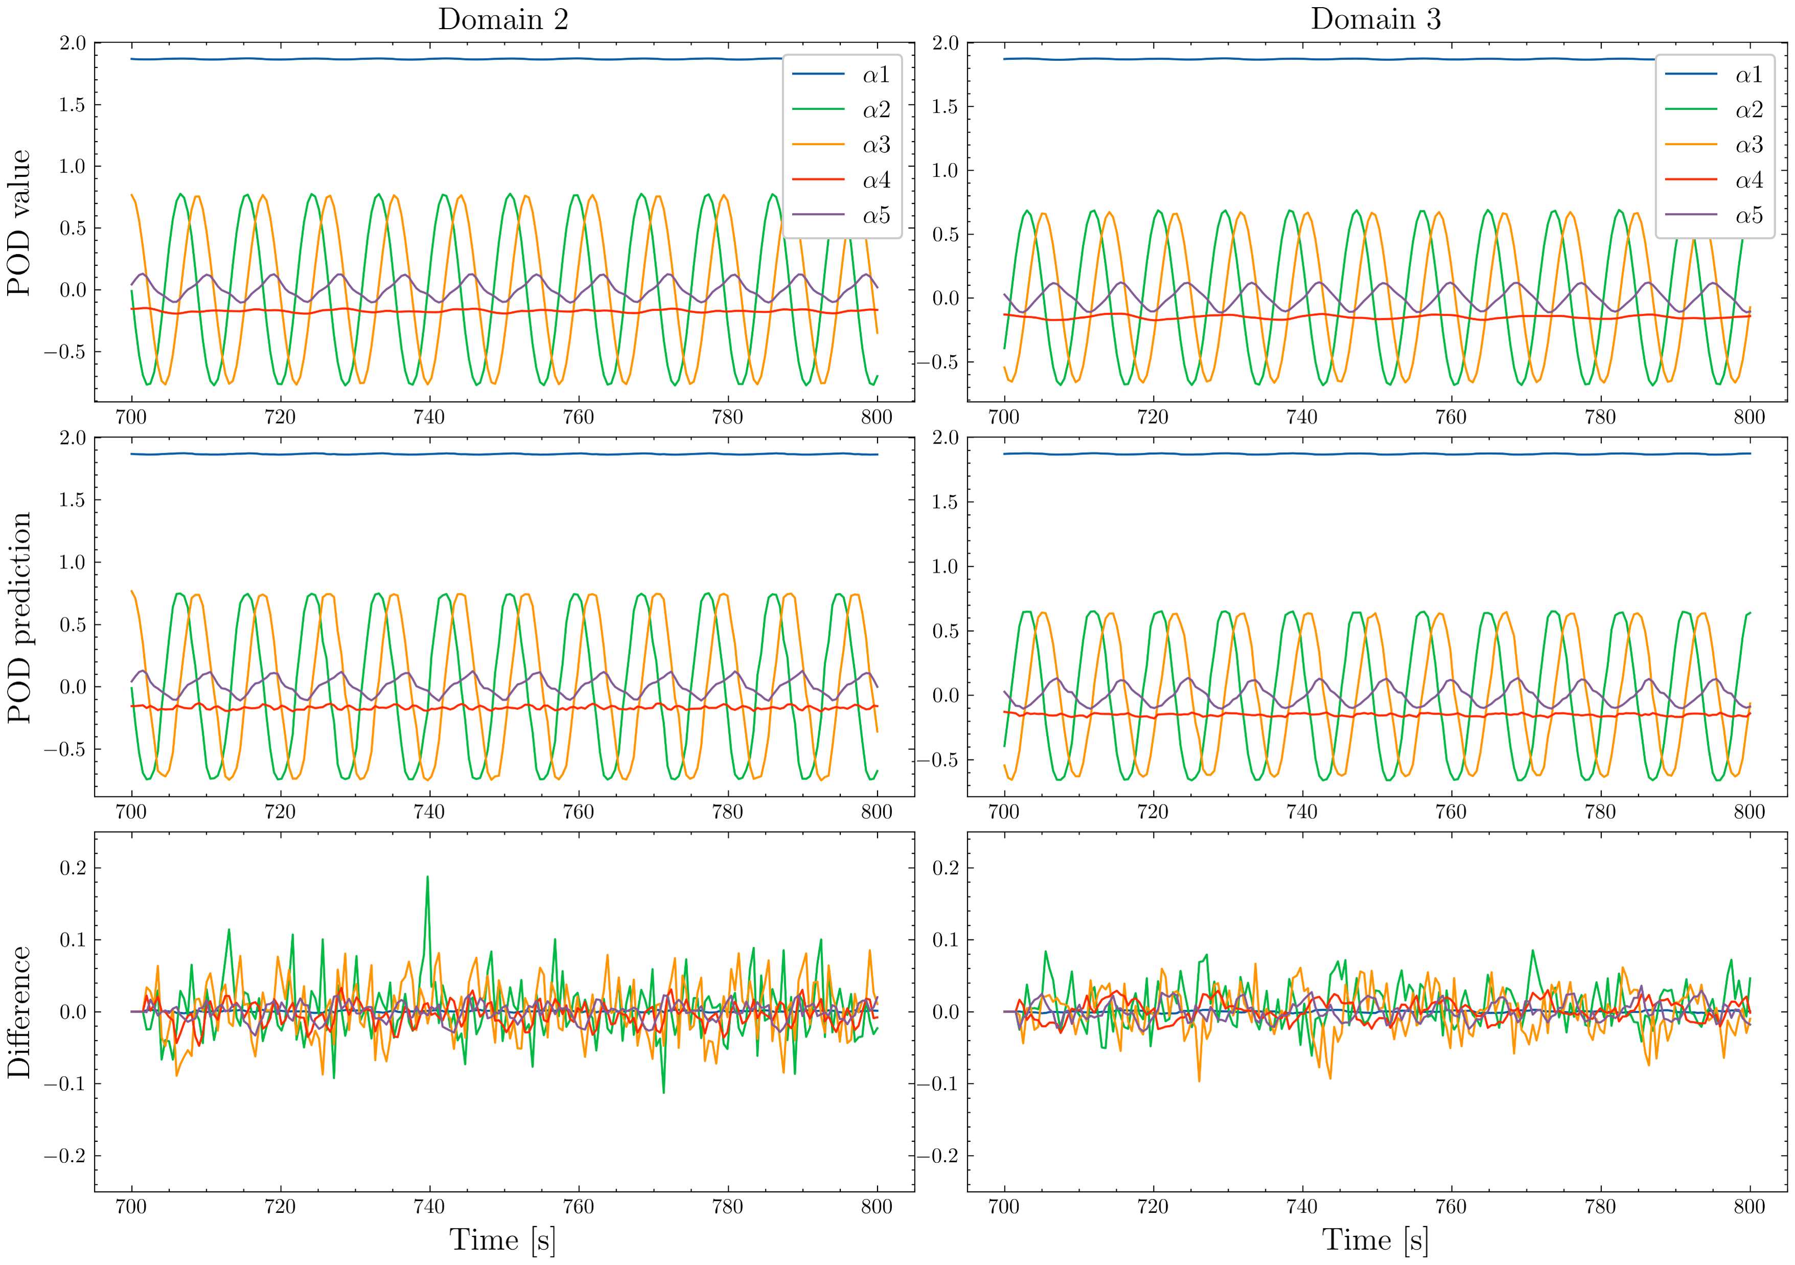This screenshot has height=1265, width=1795.
Task: Click the 0.2 tick label on the bottom-right Difference plot
Action: pyautogui.click(x=945, y=868)
